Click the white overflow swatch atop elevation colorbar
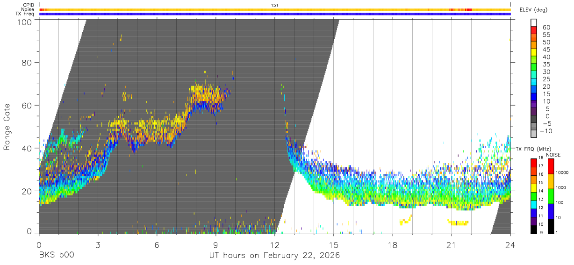This screenshot has width=574, height=265. (x=534, y=23)
